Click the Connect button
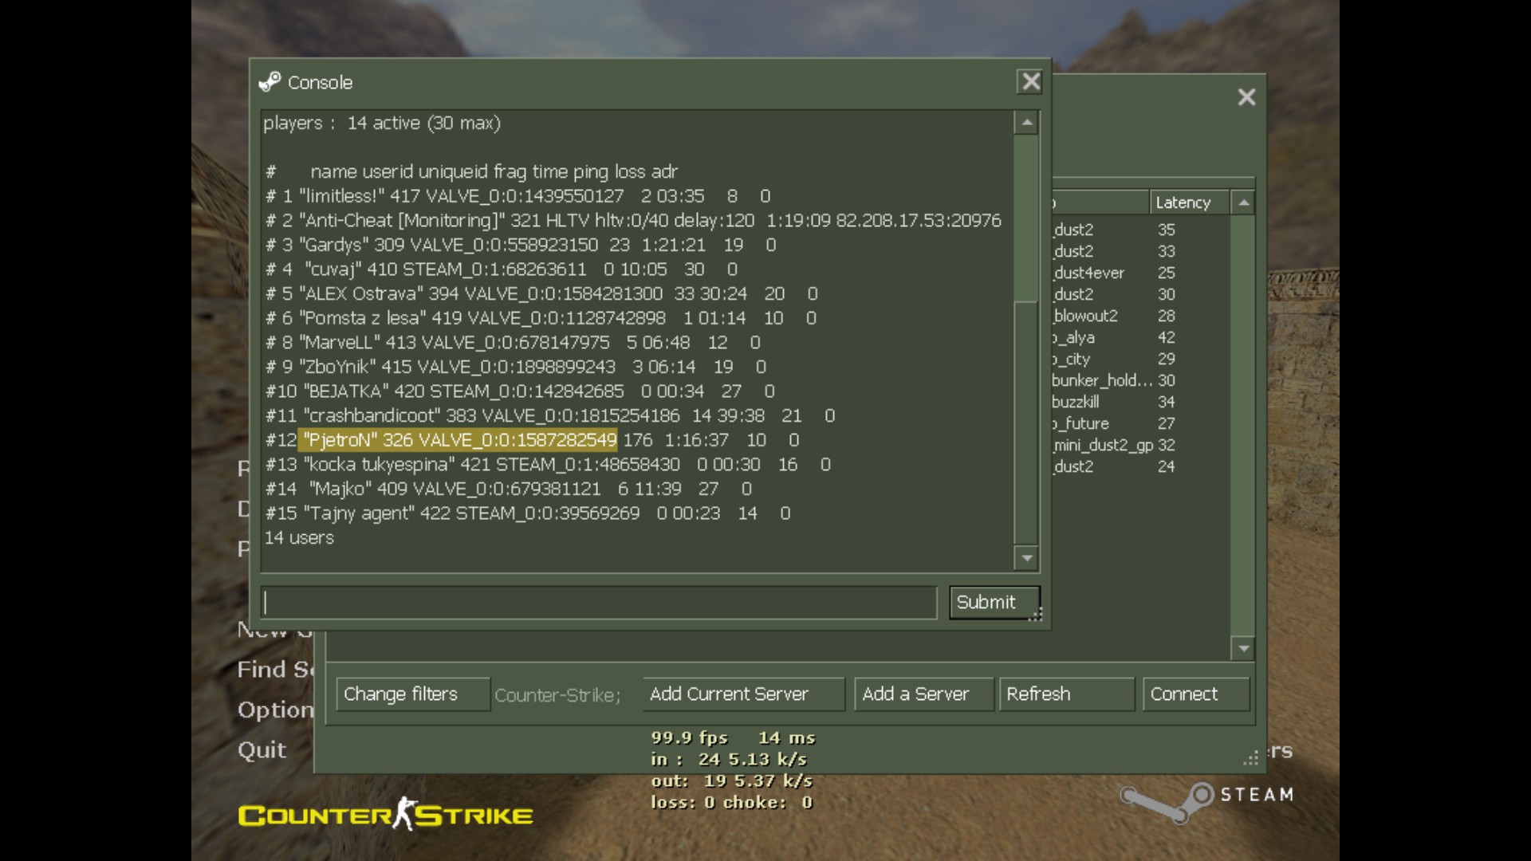The image size is (1531, 861). coord(1195,694)
